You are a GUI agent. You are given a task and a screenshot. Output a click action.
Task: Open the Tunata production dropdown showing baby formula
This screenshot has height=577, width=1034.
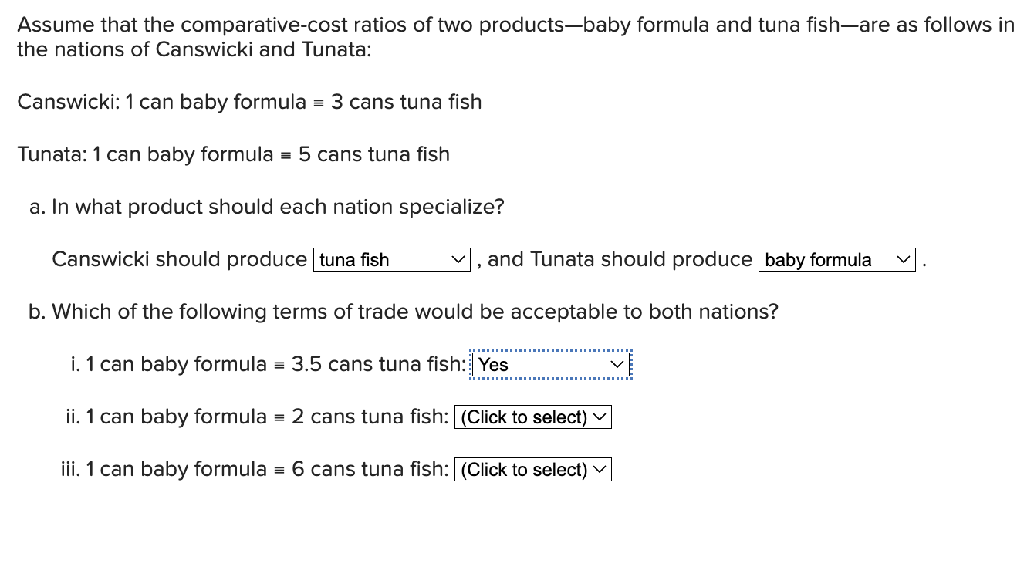836,259
